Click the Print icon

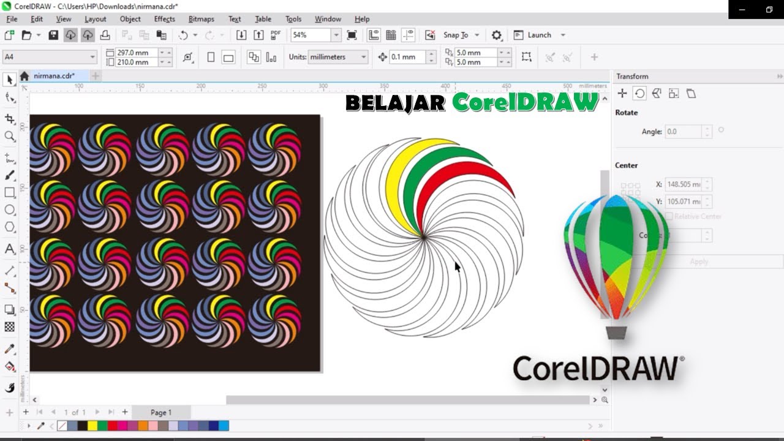point(105,35)
